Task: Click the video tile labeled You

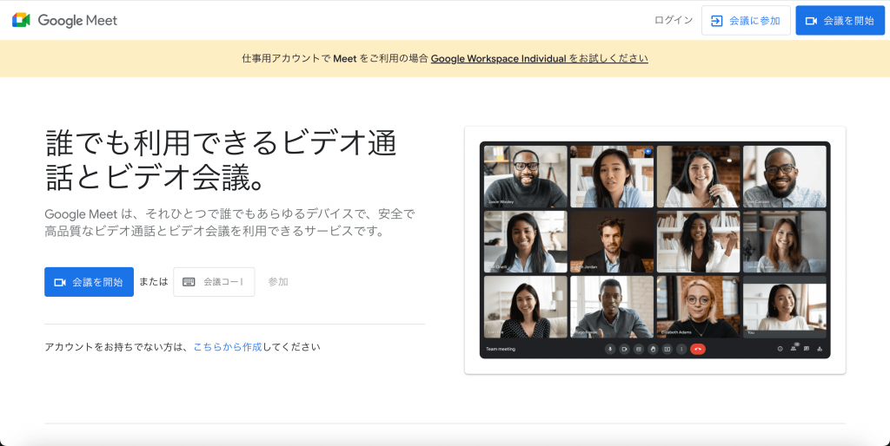Action: [x=785, y=306]
